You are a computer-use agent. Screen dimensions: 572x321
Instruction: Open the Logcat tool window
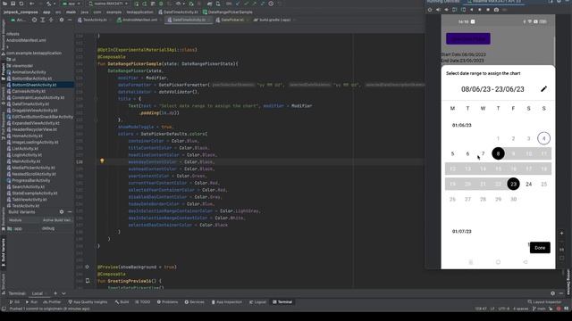[x=258, y=302]
